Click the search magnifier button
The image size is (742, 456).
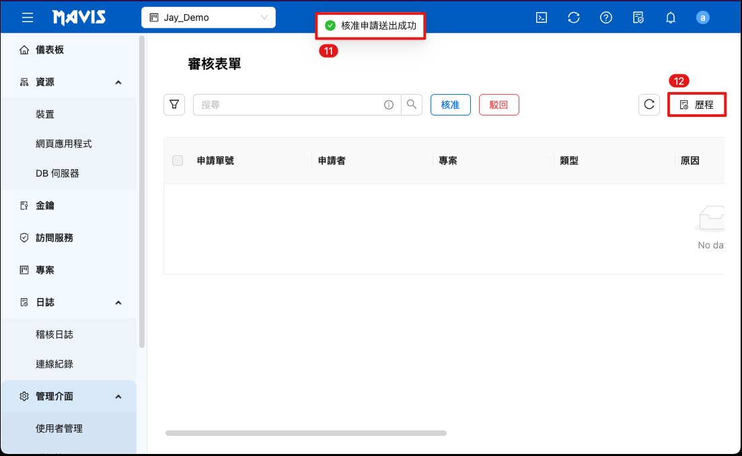(412, 105)
